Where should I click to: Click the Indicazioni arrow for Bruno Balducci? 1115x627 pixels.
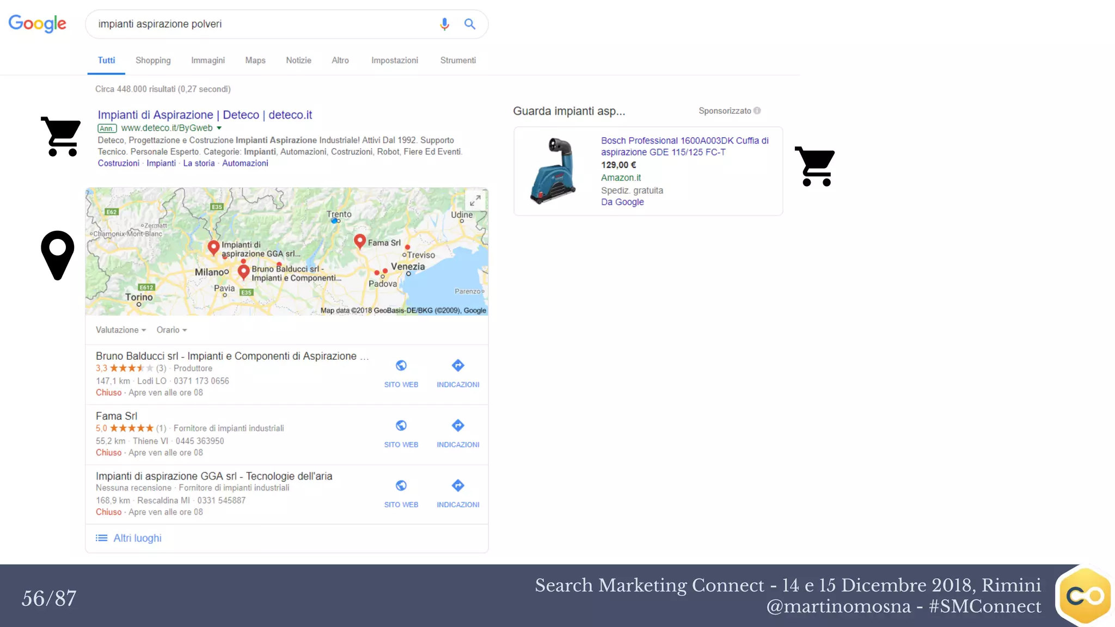(458, 365)
